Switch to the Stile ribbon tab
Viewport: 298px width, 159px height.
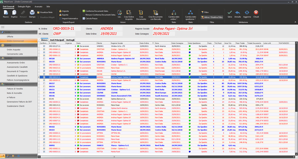(48, 7)
